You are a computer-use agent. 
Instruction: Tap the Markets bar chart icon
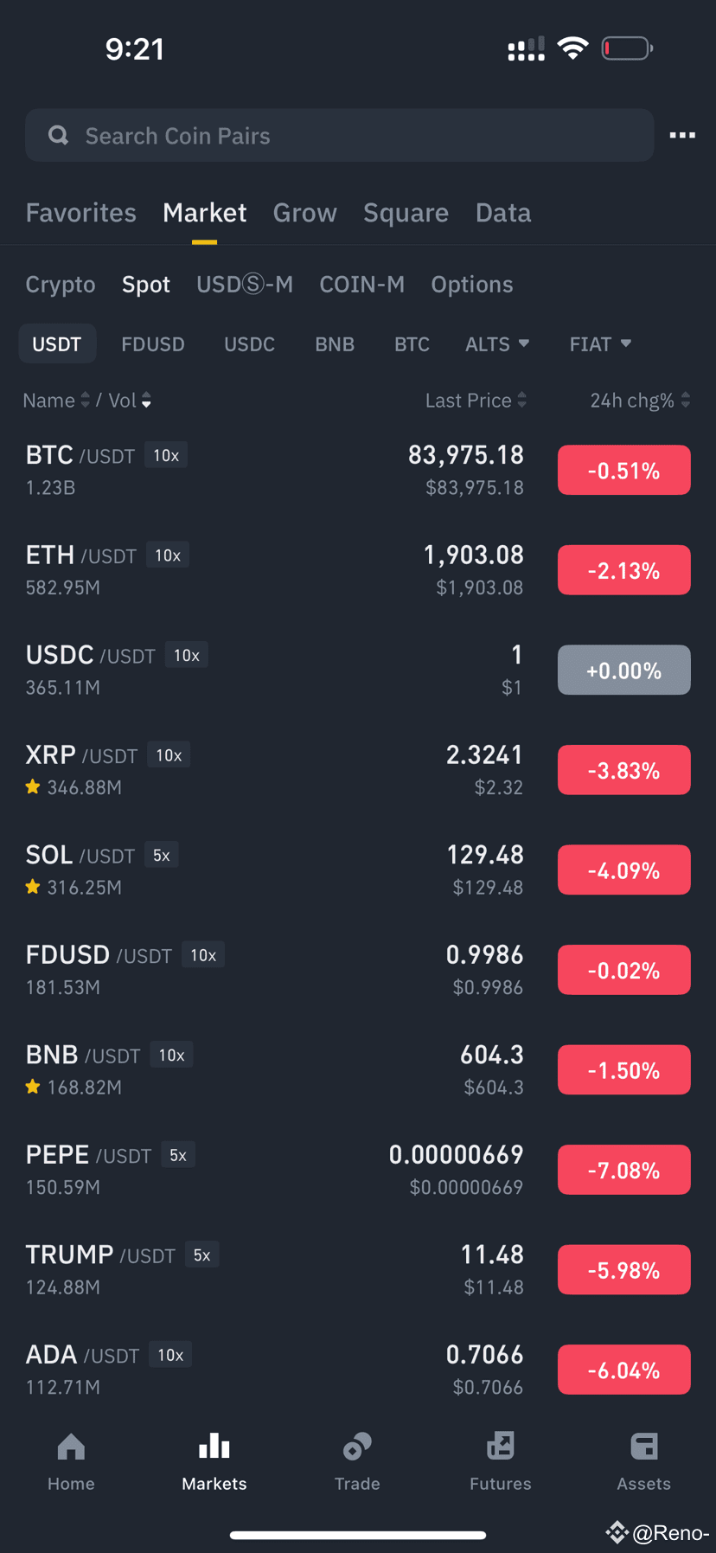pyautogui.click(x=214, y=1446)
